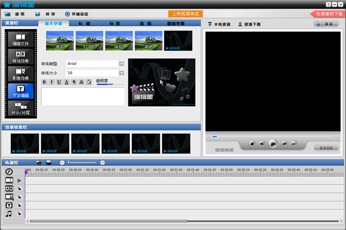This screenshot has width=346, height=230.
Task: Toggle lock on the audio track
Action: [x=19, y=214]
